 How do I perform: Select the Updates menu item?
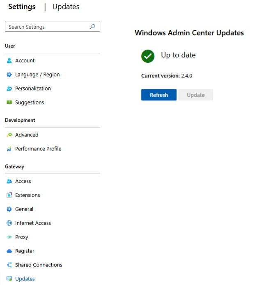25,279
